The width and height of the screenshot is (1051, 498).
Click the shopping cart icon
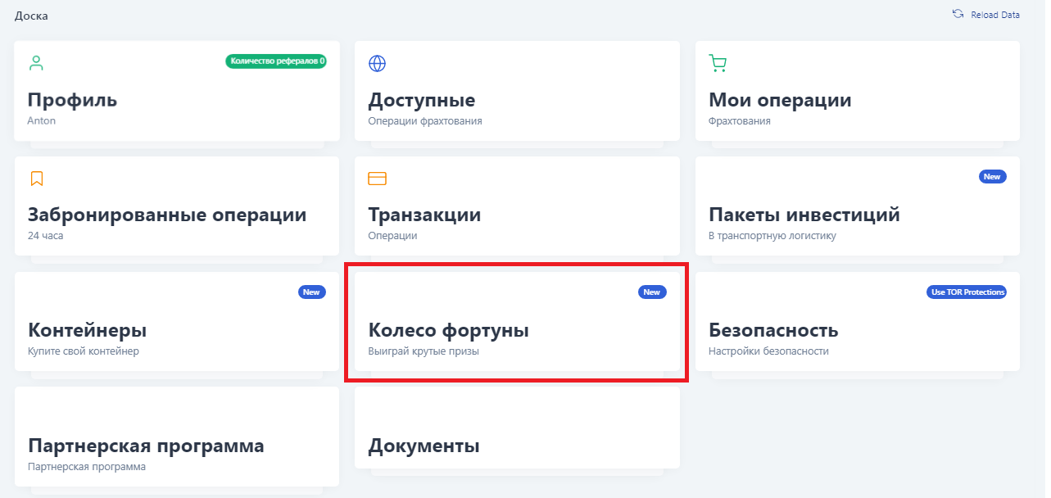[718, 63]
